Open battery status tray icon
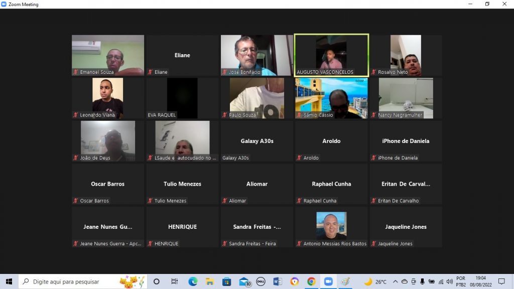Image resolution: width=514 pixels, height=289 pixels. [431, 281]
